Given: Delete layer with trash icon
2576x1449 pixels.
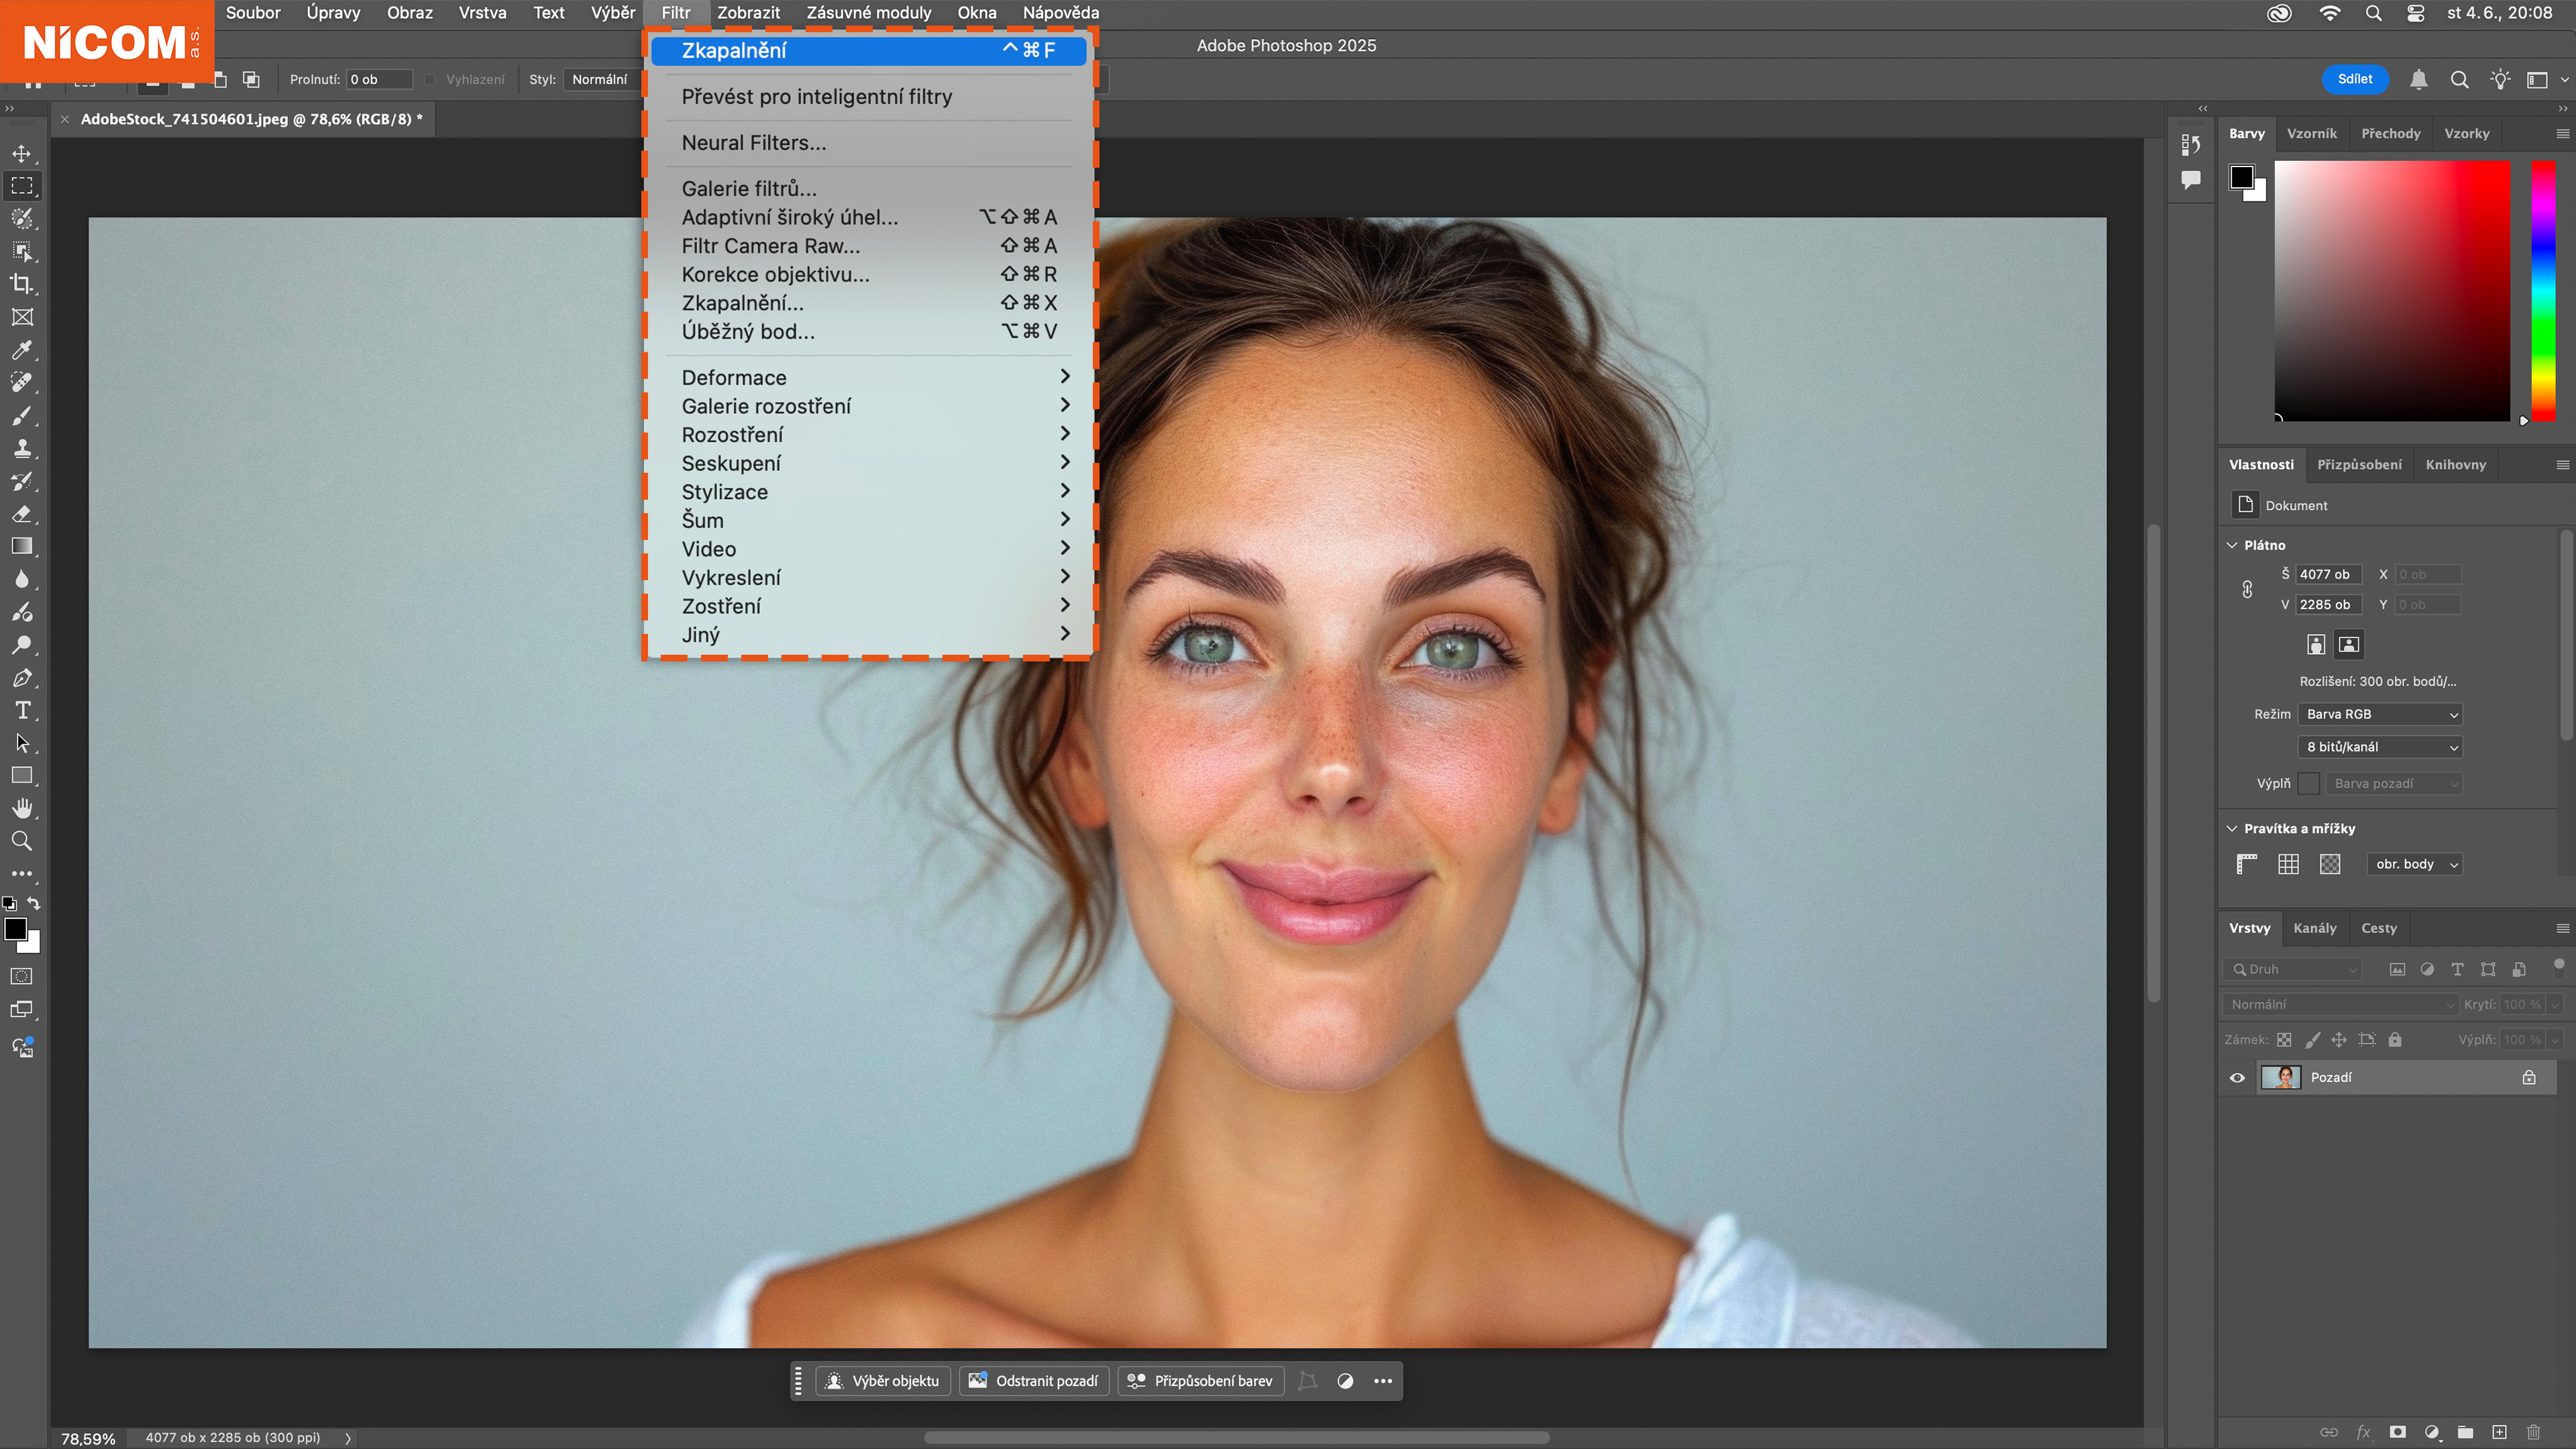Looking at the screenshot, I should tap(2533, 1432).
